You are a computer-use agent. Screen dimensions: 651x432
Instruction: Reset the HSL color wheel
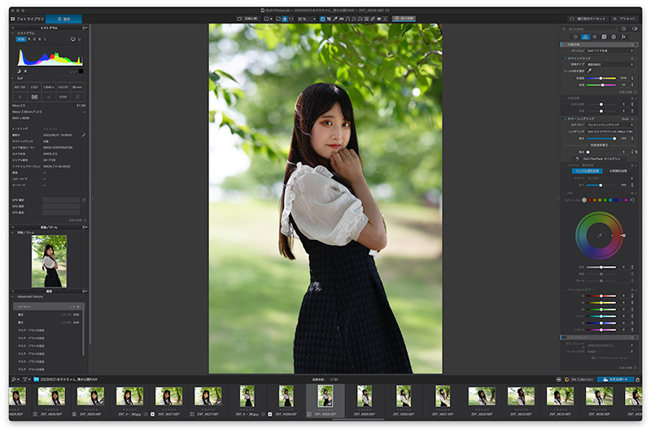click(x=632, y=200)
